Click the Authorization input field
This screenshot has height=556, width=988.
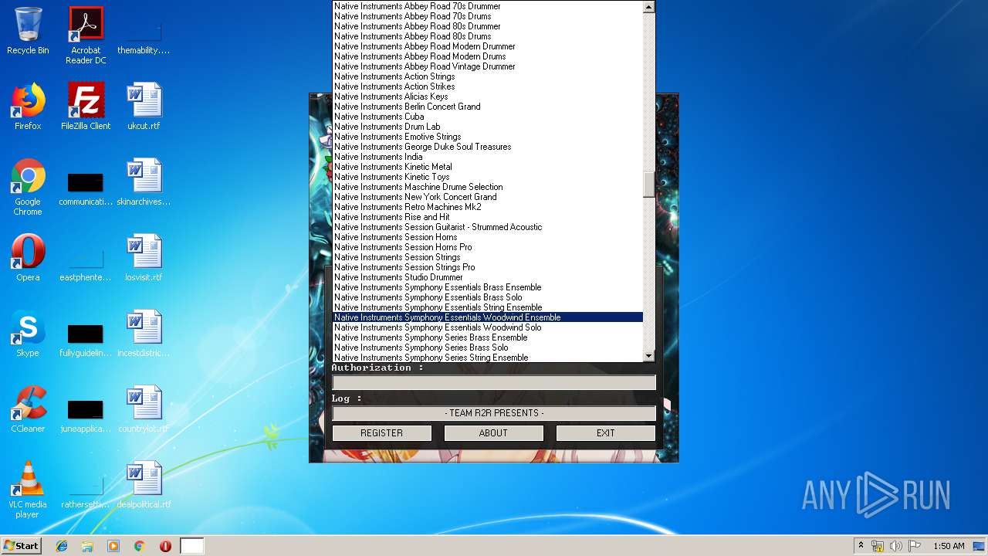pos(494,382)
